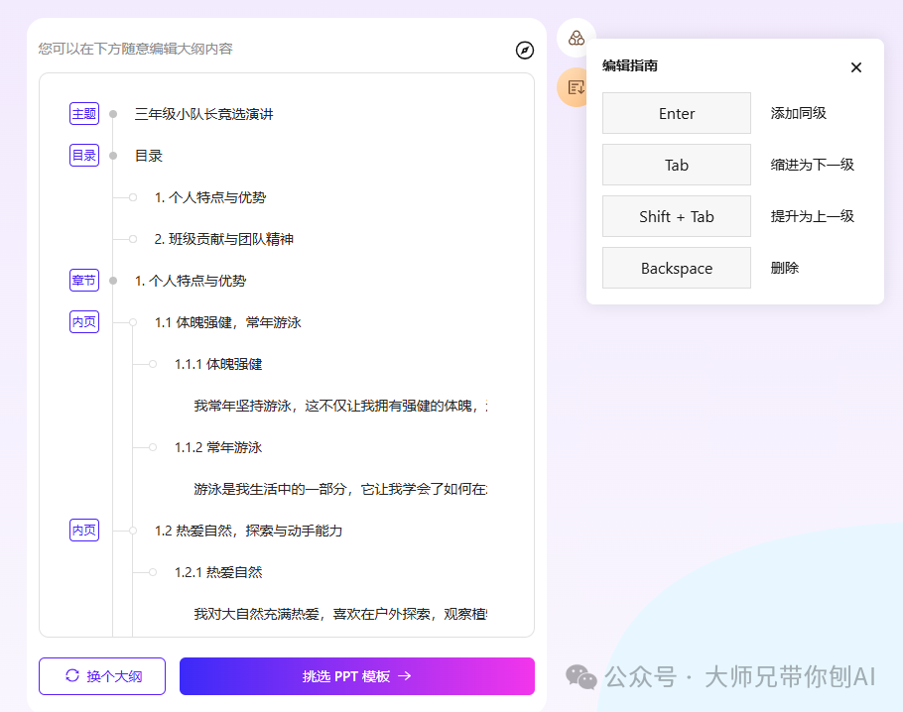Select 1.2.1 热爱自然 row
903x712 pixels.
coord(218,572)
